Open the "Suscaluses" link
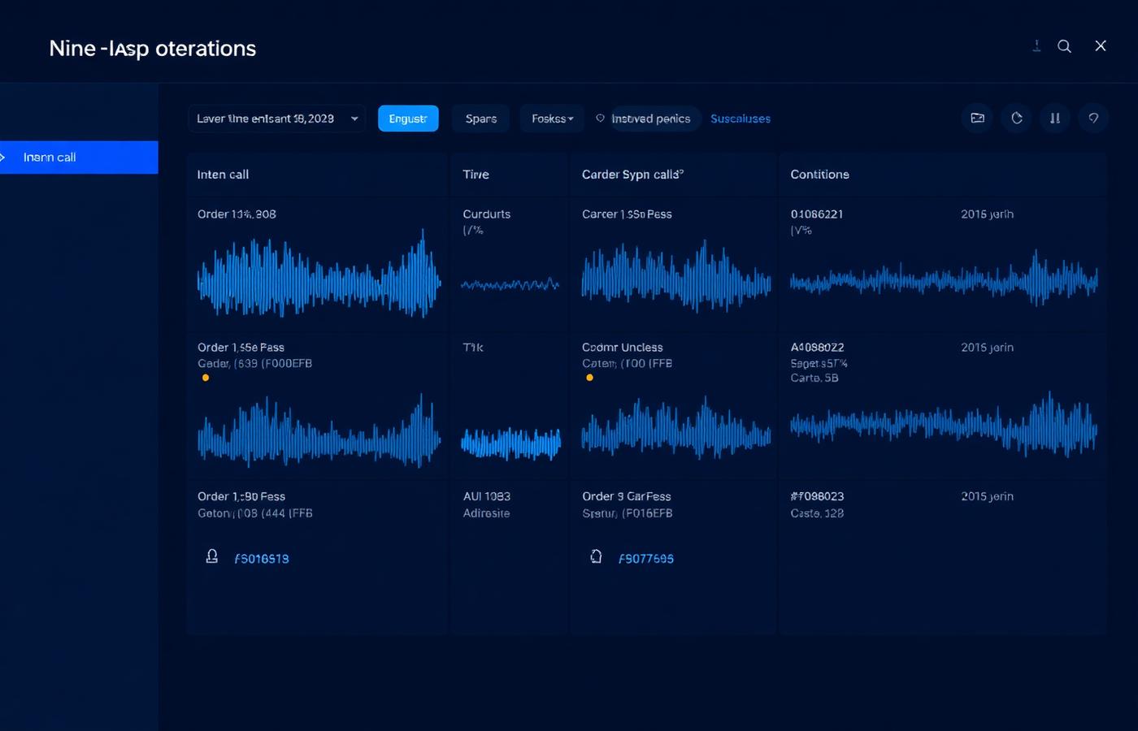 click(x=741, y=119)
